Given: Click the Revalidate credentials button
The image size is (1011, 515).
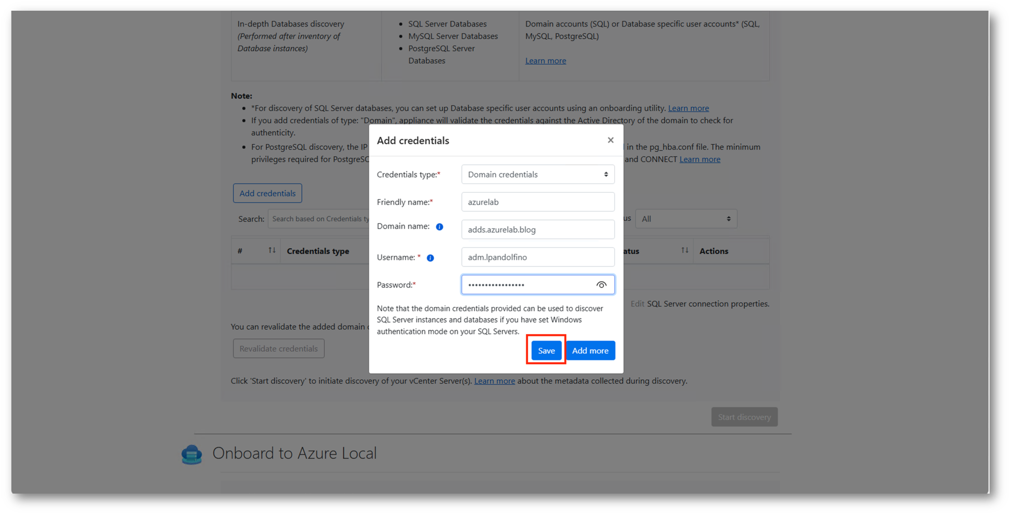Looking at the screenshot, I should tap(278, 349).
